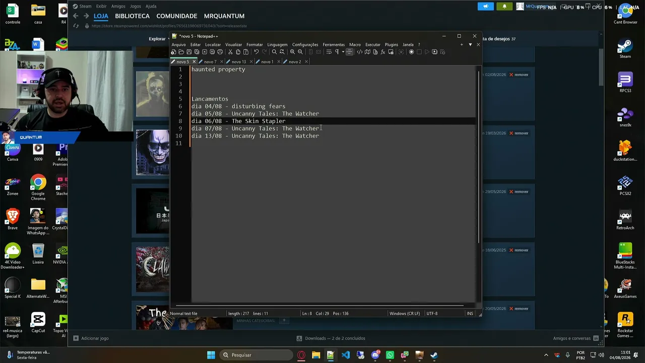Click the green notifications bell in Steam

tap(504, 7)
